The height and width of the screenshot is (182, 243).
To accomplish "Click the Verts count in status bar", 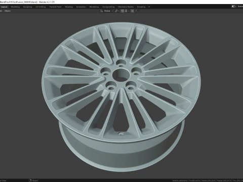I will pos(209,180).
